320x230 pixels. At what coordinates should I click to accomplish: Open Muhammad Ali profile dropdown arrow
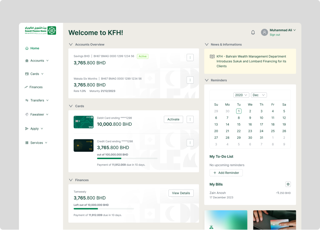tap(294, 30)
